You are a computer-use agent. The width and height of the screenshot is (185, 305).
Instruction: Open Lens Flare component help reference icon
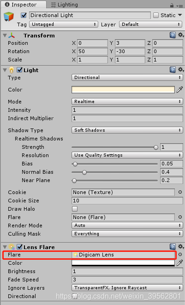click(173, 247)
